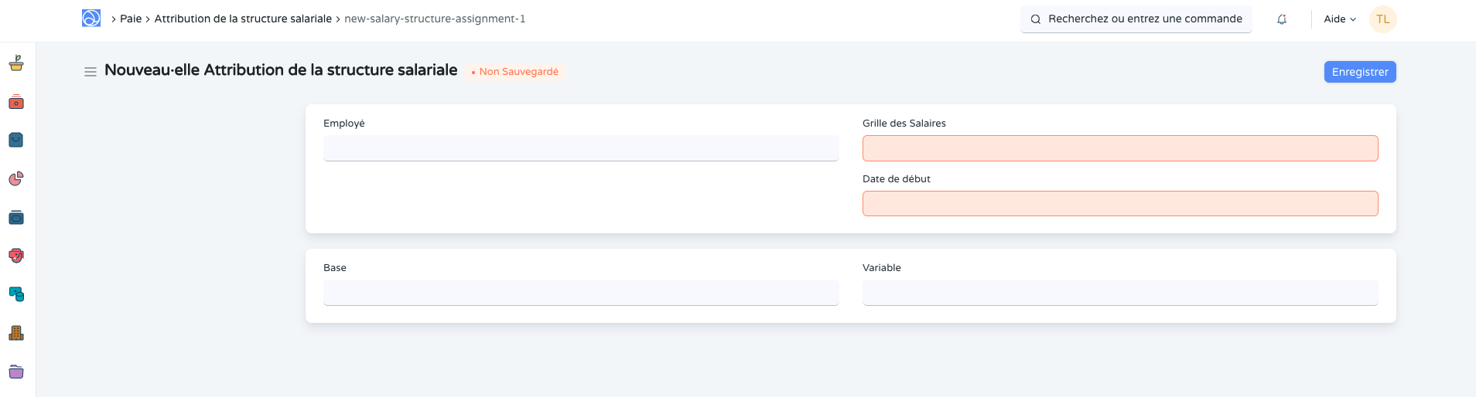The height and width of the screenshot is (397, 1476).
Task: Go to the Paie breadcrumb
Action: pyautogui.click(x=131, y=19)
